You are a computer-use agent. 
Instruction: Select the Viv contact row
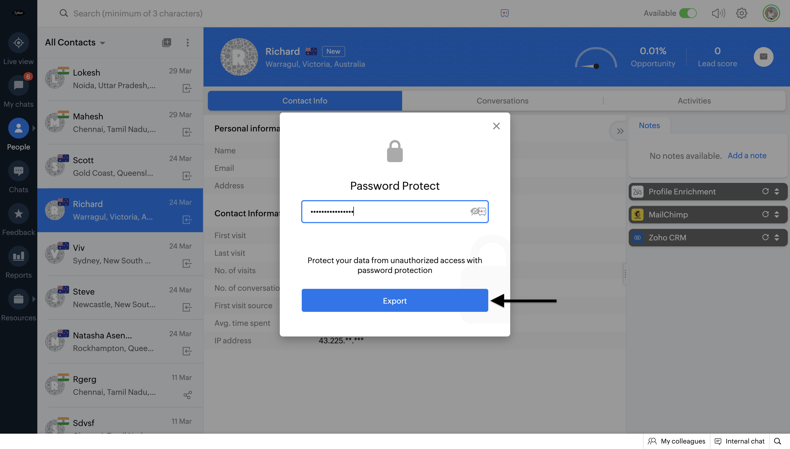pos(120,254)
